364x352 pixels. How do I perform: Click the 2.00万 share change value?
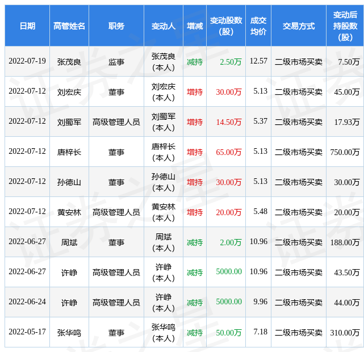tap(231, 242)
